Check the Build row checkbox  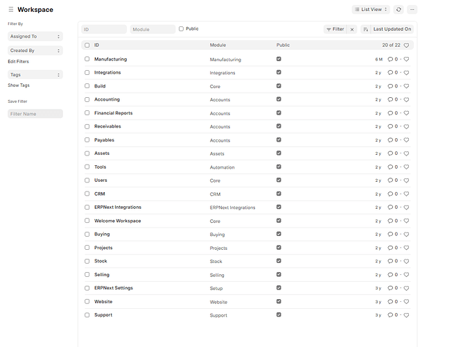[x=87, y=86]
